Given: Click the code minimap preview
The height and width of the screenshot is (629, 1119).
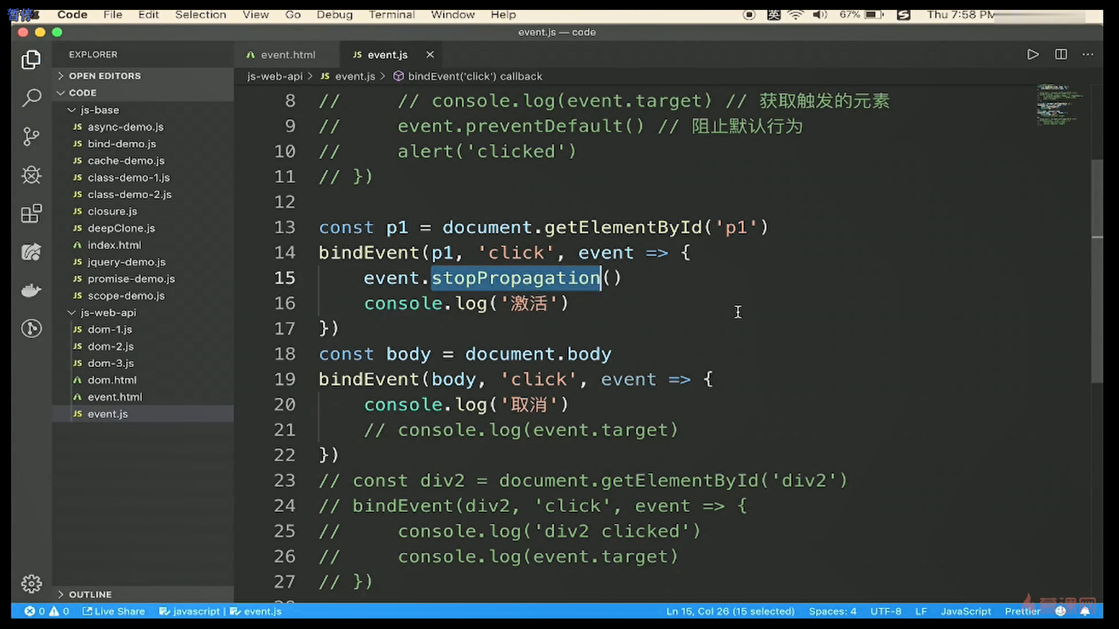Looking at the screenshot, I should pyautogui.click(x=1060, y=105).
